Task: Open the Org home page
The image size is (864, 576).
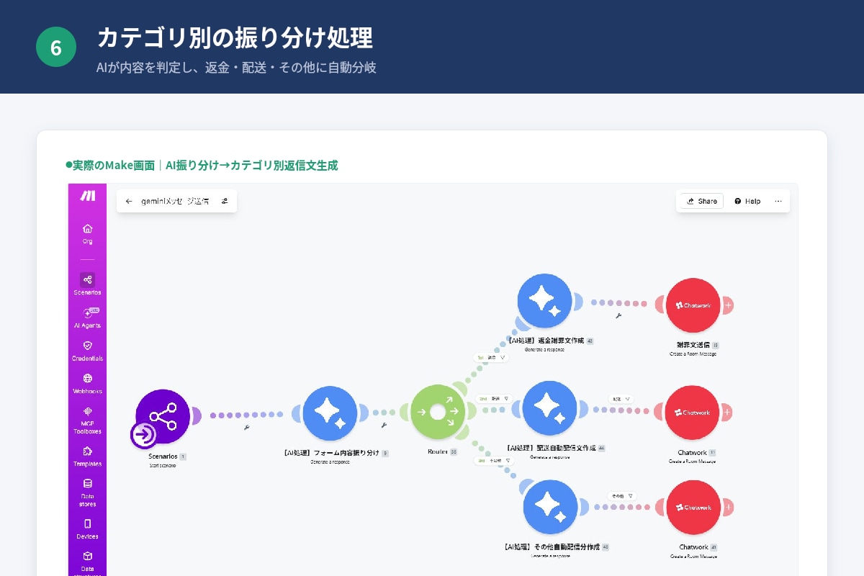Action: point(87,233)
